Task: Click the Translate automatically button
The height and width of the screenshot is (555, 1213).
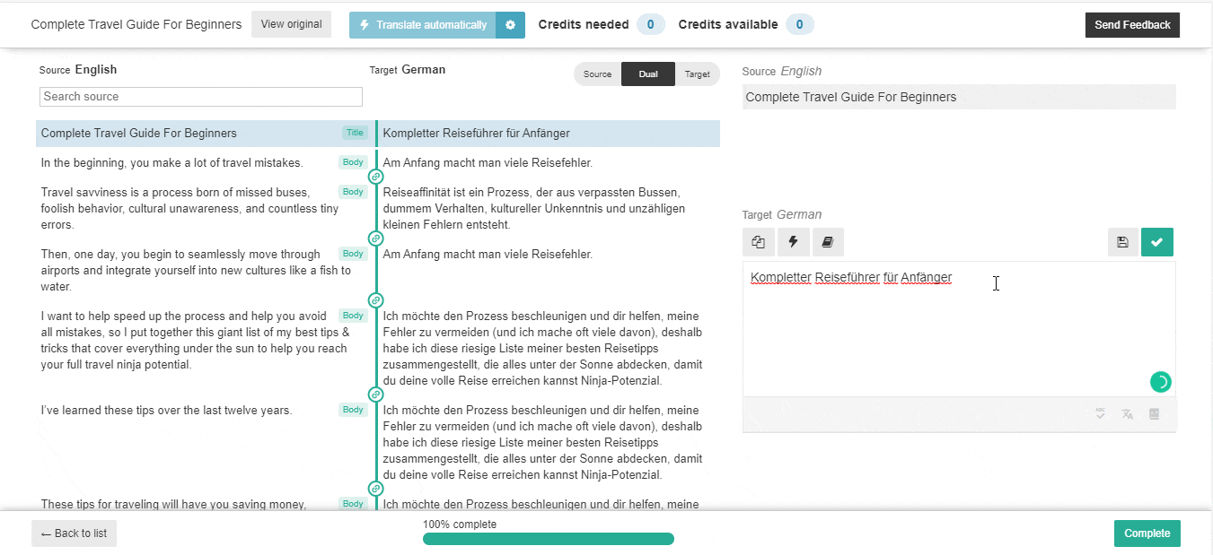Action: coord(423,25)
